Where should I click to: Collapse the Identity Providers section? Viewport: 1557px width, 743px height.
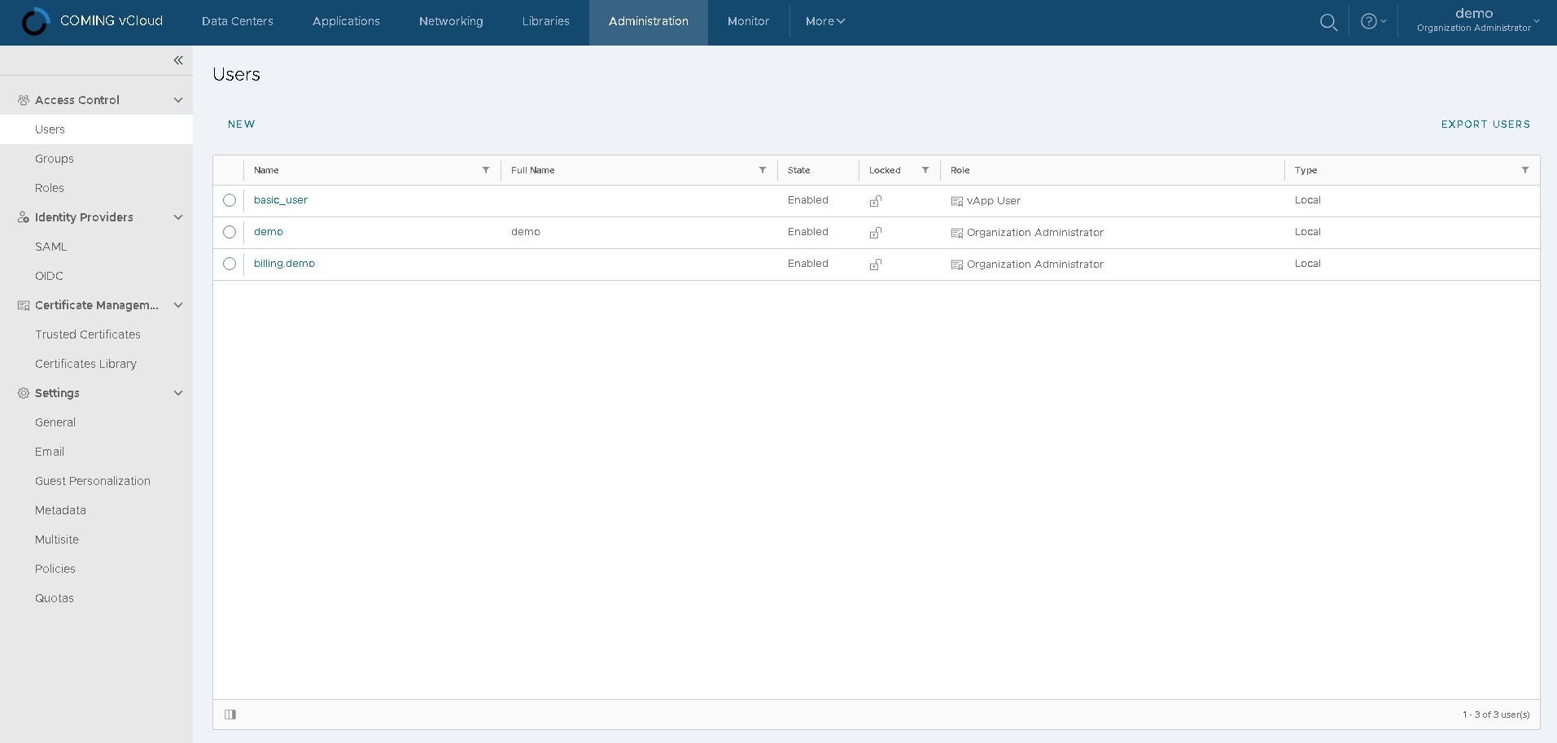177,217
